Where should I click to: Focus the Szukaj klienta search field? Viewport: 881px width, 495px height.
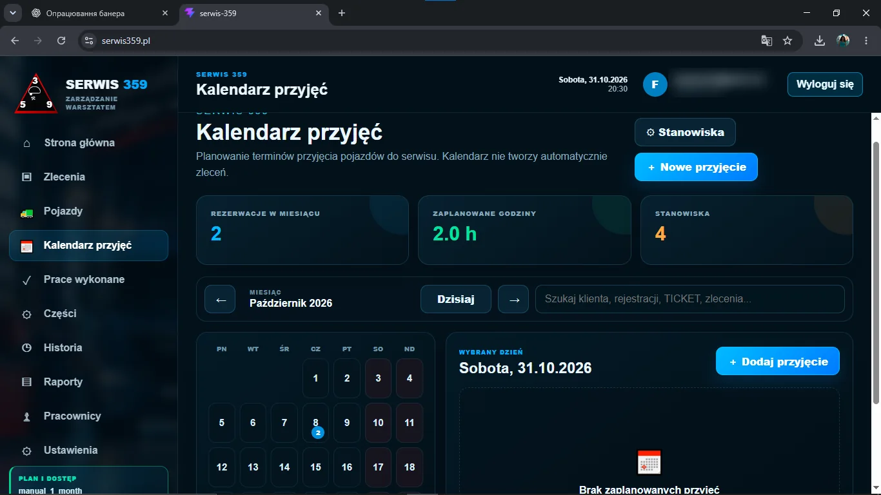click(690, 299)
